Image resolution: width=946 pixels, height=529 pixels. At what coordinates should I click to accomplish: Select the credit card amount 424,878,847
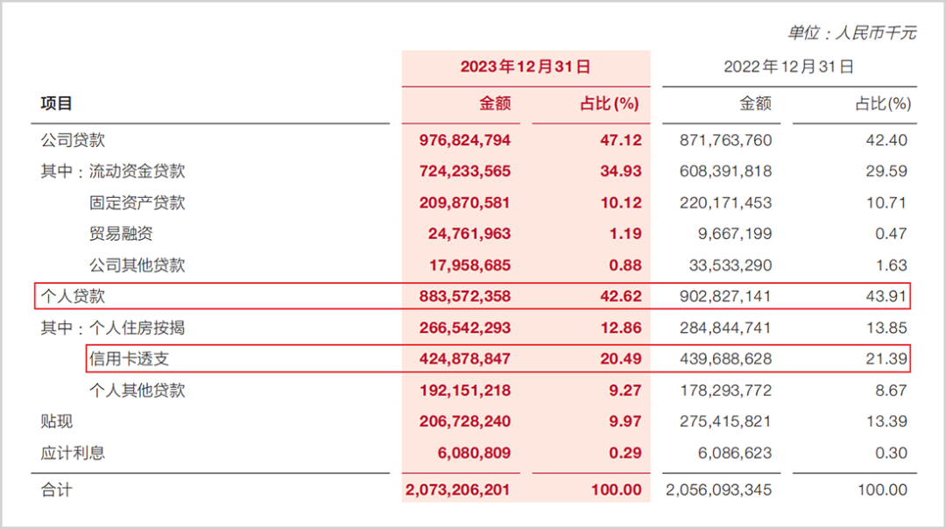(x=464, y=359)
